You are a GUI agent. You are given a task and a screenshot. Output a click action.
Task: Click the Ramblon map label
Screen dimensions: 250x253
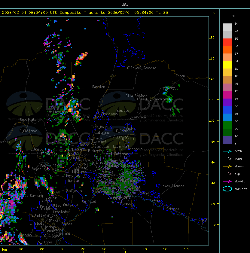coord(99,87)
